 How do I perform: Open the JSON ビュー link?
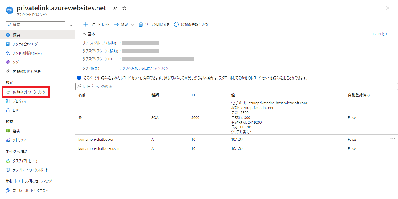(x=381, y=34)
